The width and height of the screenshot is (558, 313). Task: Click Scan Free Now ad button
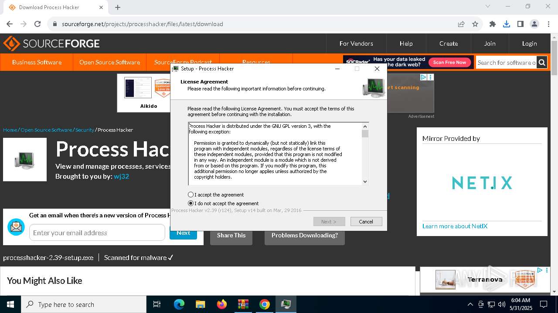[449, 62]
